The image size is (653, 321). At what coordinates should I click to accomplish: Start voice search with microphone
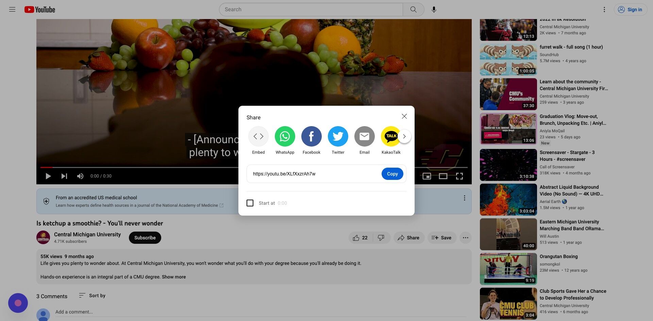click(434, 10)
